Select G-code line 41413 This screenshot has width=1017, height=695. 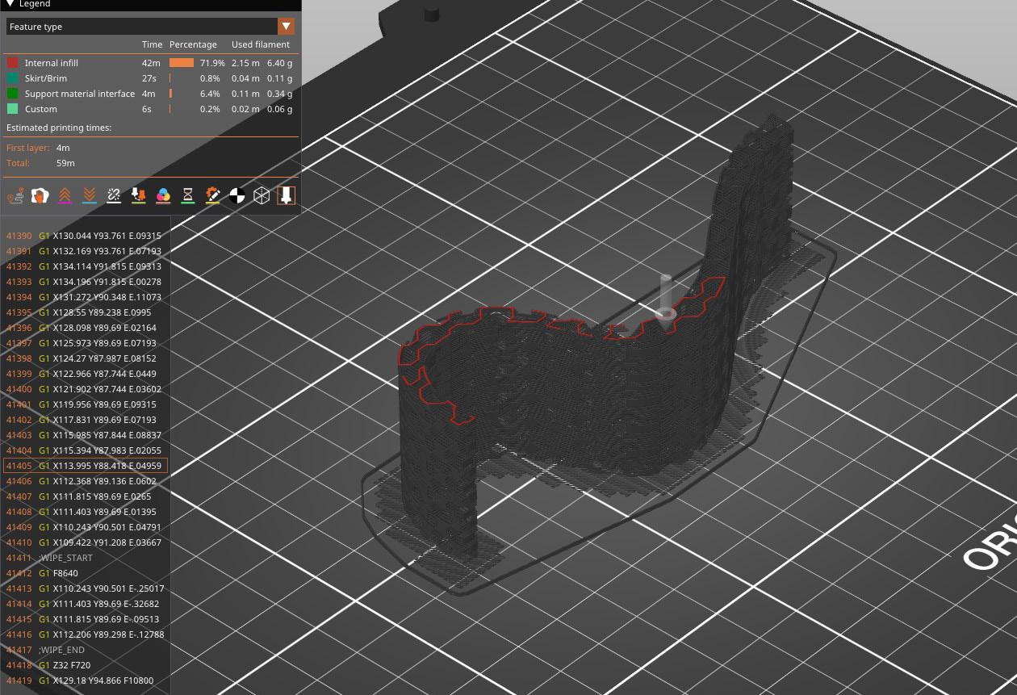tap(85, 588)
